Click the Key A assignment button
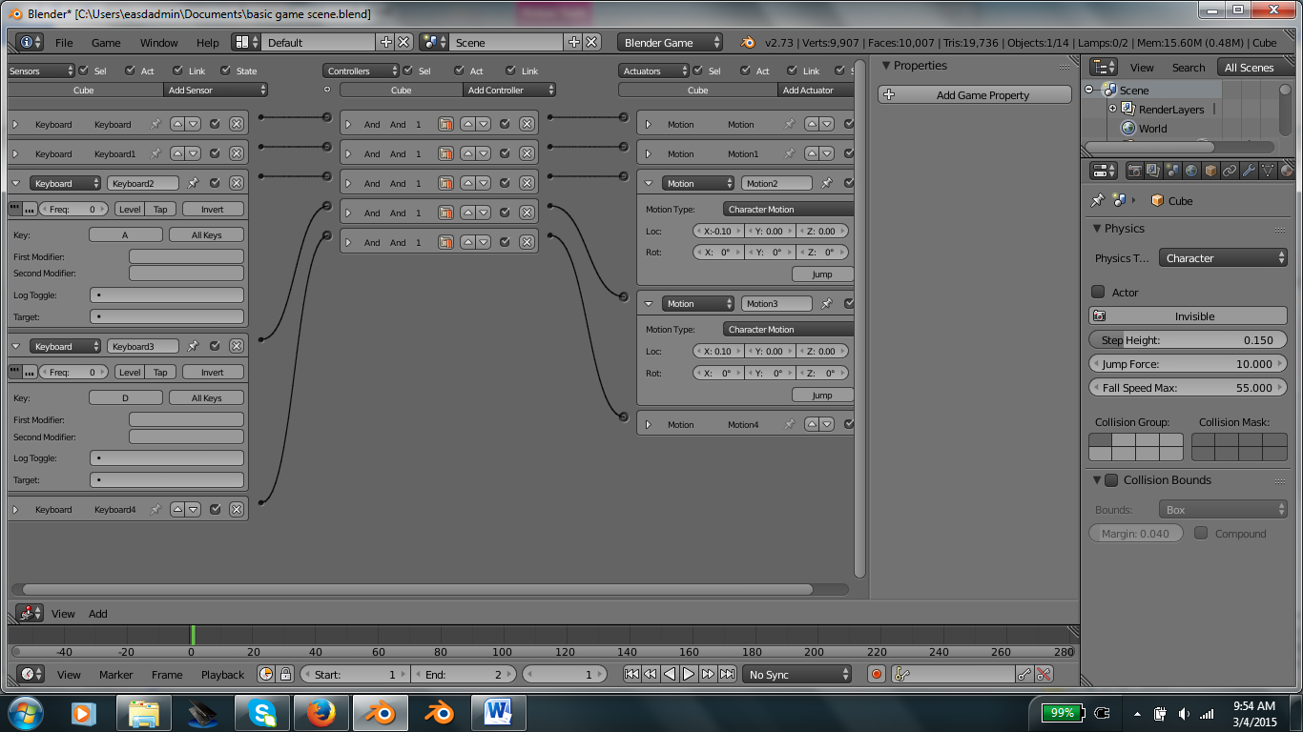The width and height of the screenshot is (1303, 732). pyautogui.click(x=125, y=234)
